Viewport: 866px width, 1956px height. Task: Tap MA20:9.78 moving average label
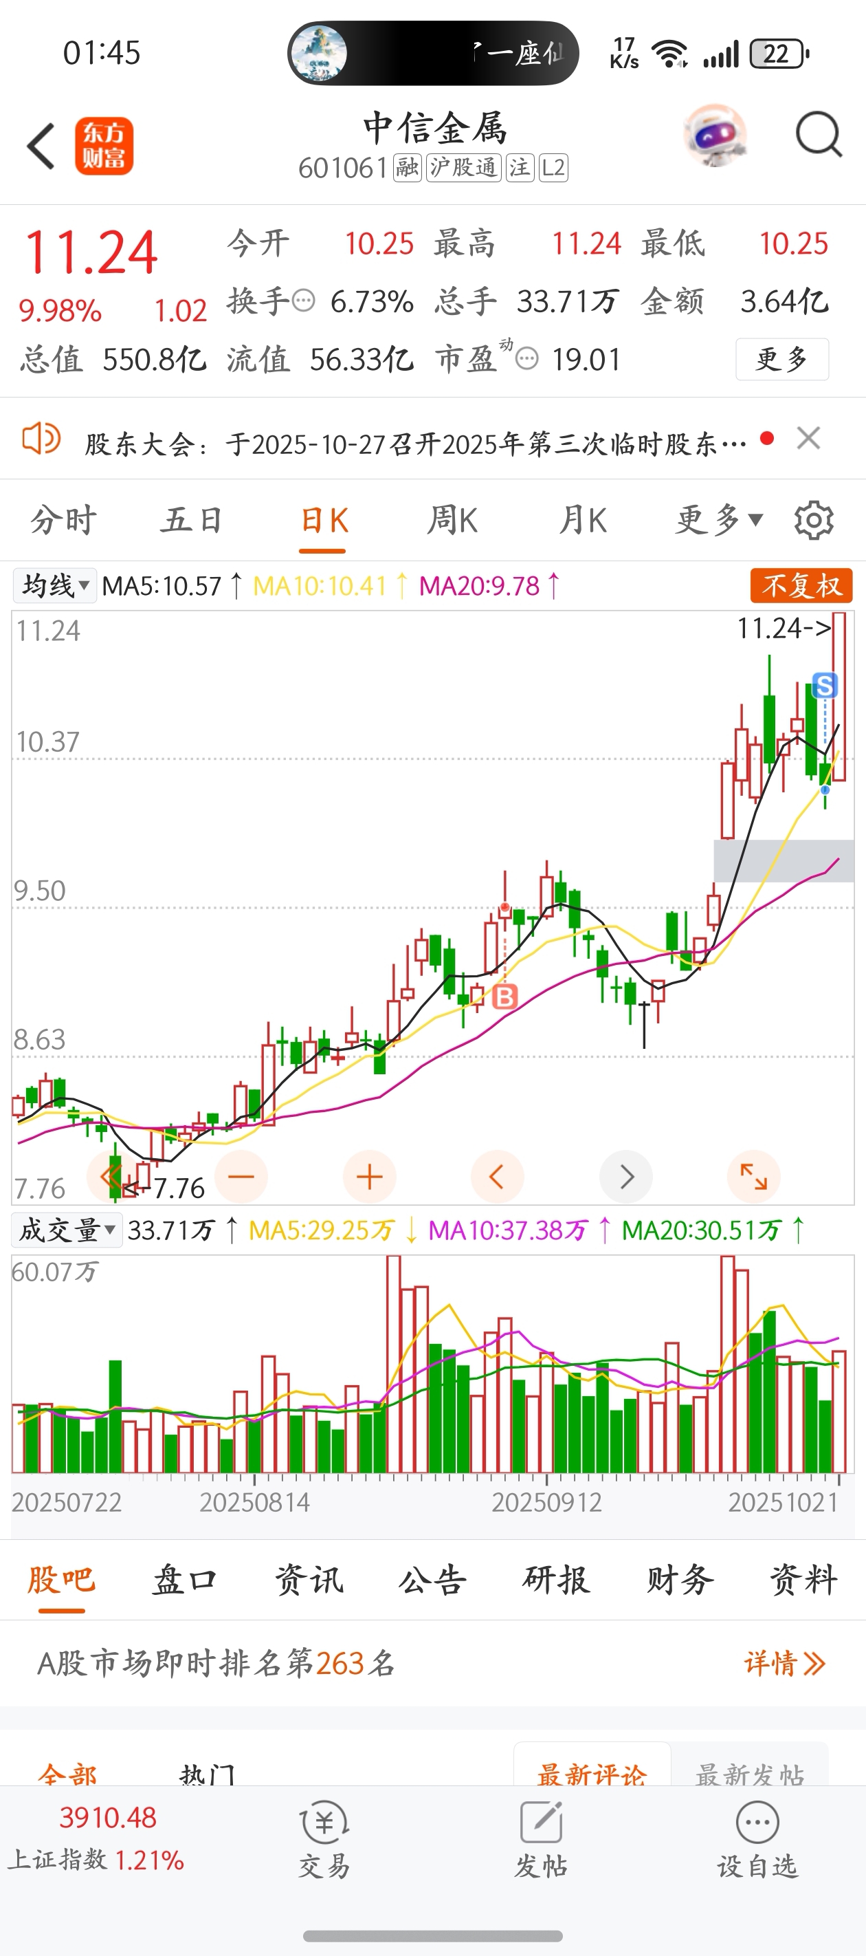(x=489, y=585)
